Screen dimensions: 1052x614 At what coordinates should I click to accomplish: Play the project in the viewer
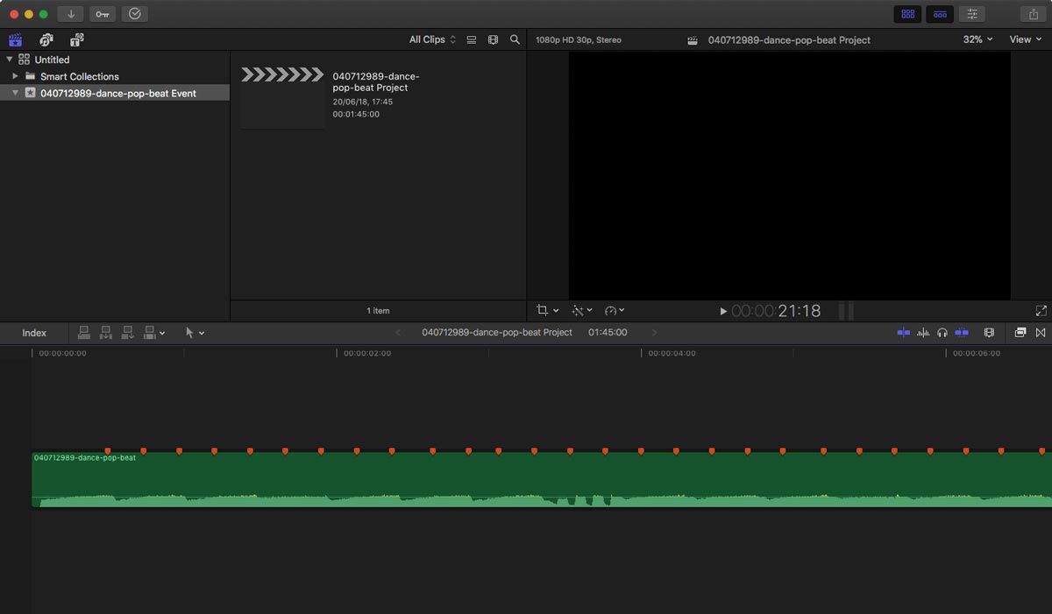723,311
